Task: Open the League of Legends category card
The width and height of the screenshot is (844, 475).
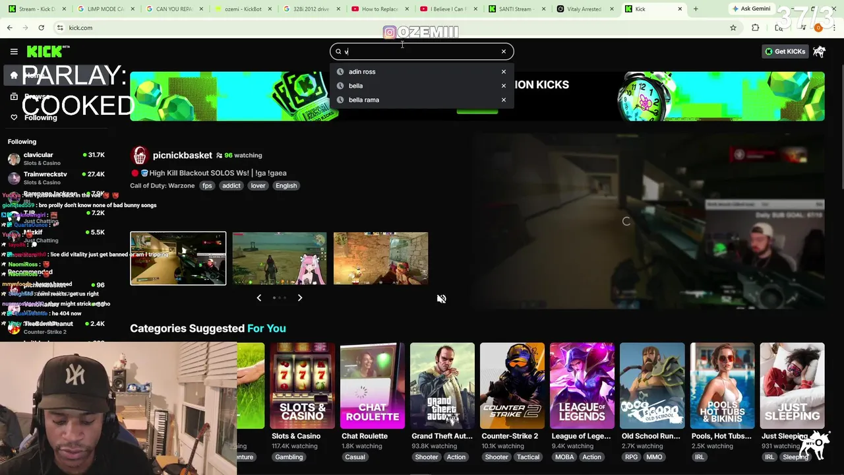Action: click(582, 386)
